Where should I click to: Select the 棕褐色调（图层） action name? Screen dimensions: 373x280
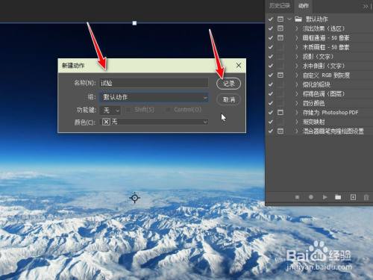tap(324, 93)
